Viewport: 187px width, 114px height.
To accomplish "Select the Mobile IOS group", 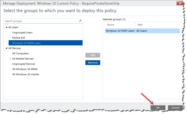I will (x=19, y=38).
